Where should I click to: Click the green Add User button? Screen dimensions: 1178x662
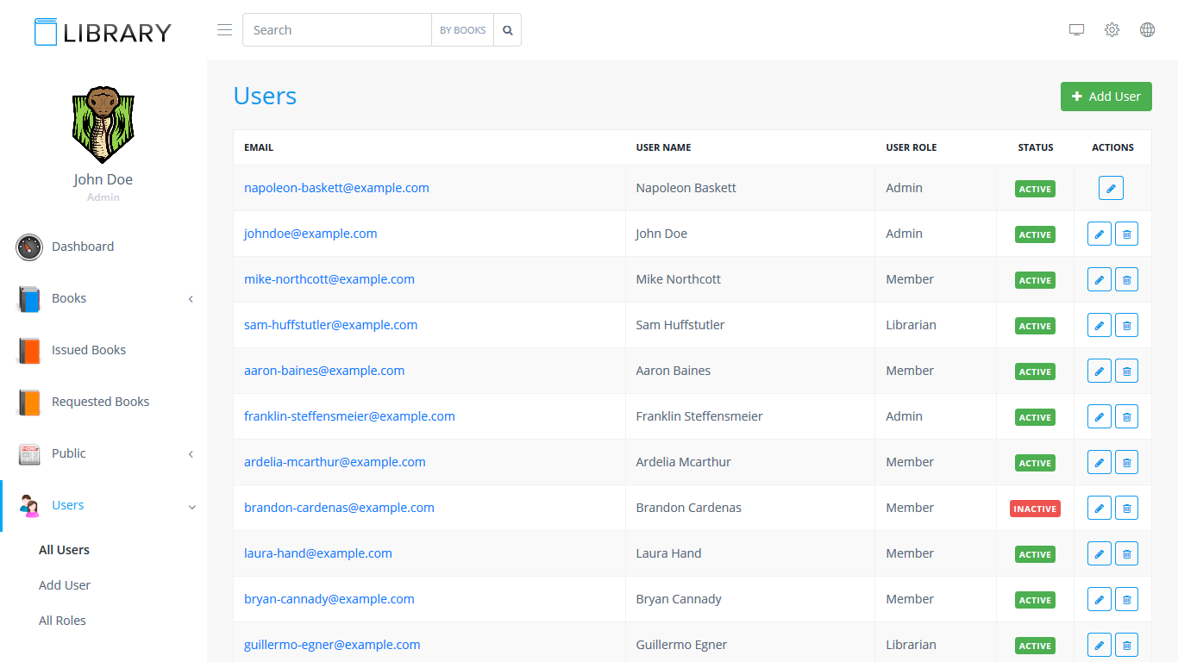1106,97
